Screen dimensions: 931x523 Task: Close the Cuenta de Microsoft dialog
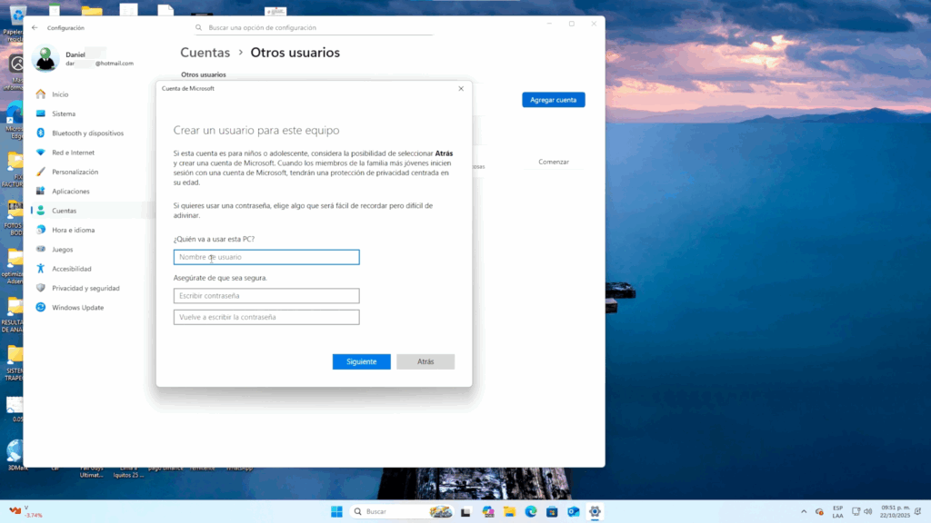click(x=461, y=88)
